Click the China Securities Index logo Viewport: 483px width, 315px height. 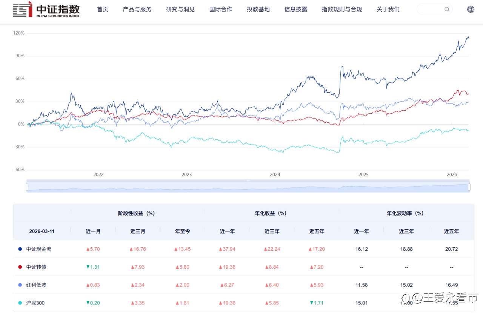tap(46, 9)
